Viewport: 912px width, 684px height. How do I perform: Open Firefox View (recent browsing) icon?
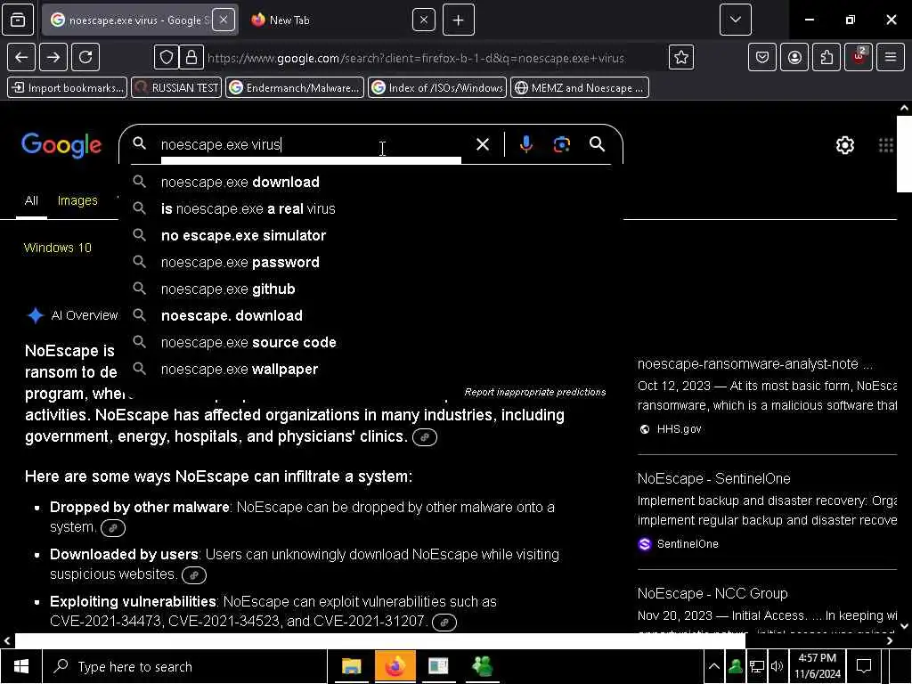click(18, 20)
